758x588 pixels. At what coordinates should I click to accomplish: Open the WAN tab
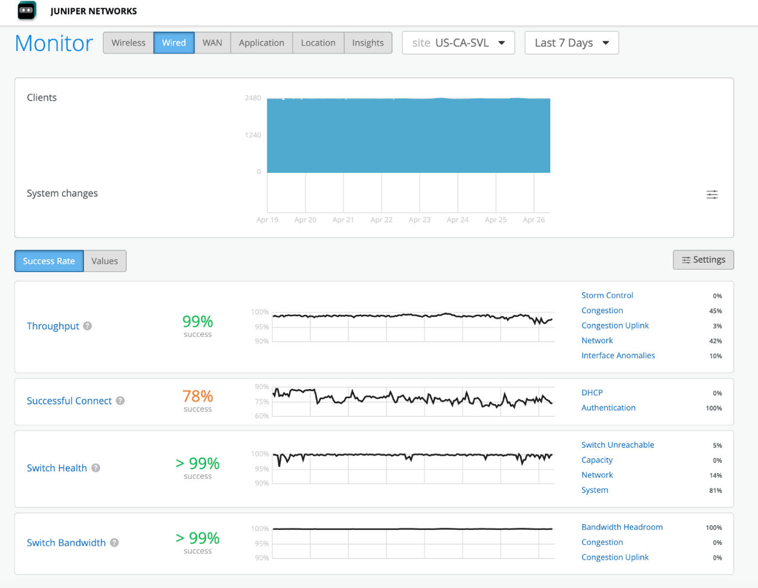[x=212, y=43]
